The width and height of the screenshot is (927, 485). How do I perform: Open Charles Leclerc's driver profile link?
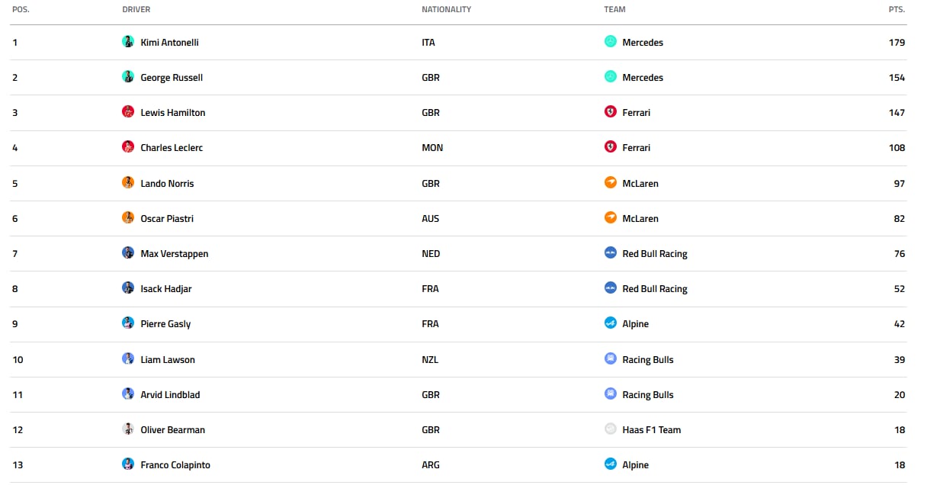coord(172,147)
